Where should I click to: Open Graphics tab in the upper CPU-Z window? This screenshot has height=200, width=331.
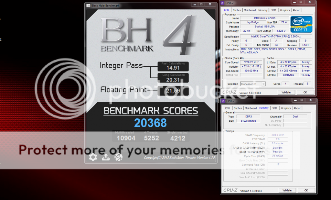click(285, 10)
